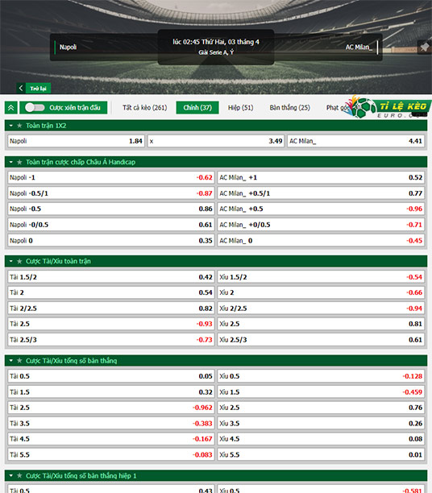Toggle the Cược xiên trận đấu switch
The width and height of the screenshot is (432, 493).
pyautogui.click(x=35, y=107)
